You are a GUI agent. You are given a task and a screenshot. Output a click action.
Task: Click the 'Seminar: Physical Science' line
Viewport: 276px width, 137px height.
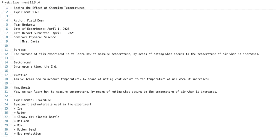click(35, 37)
